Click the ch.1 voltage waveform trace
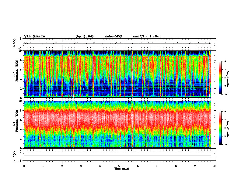This screenshot has height=186, width=241. (117, 43)
